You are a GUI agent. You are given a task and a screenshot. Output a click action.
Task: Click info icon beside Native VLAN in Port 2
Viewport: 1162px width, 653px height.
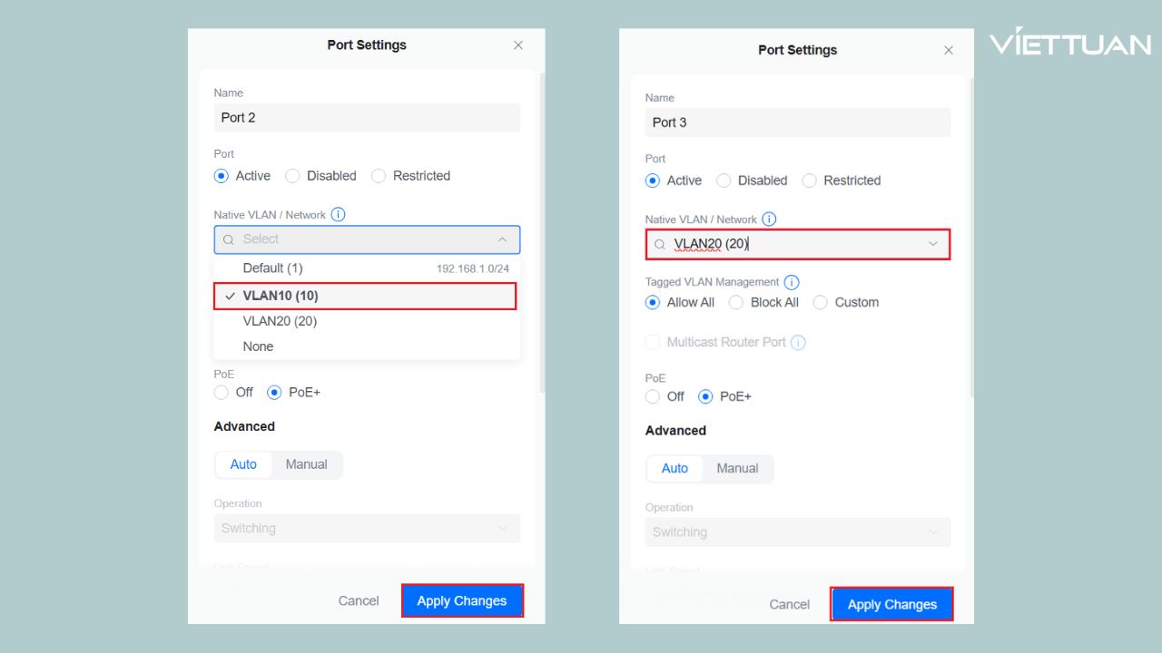[338, 215]
